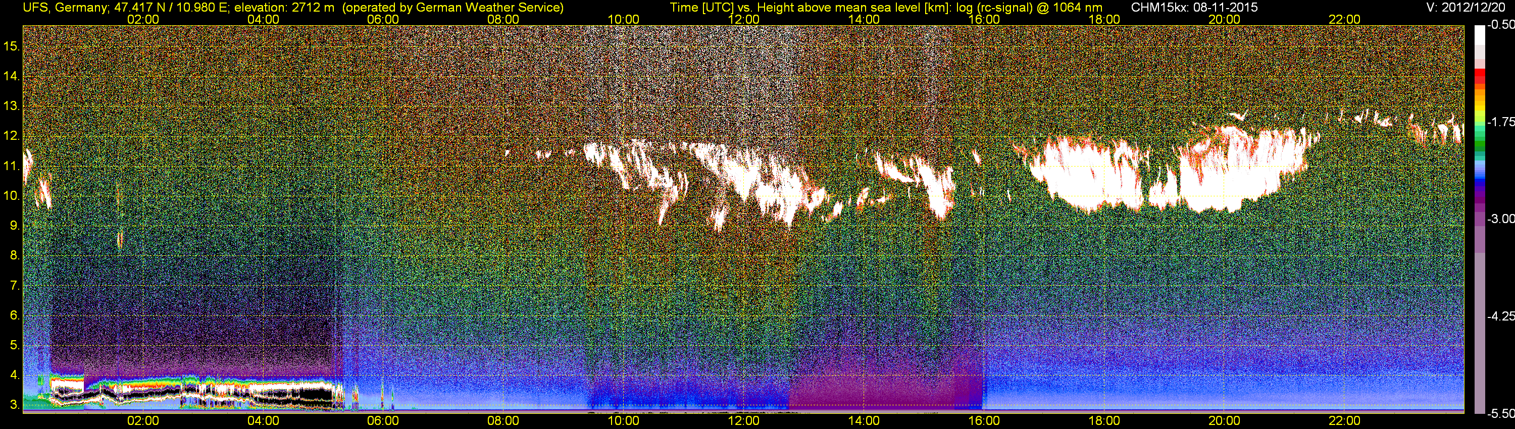Click the 02:00 label on the bottom time axis
Screen dimensions: 1515x429
click(143, 421)
